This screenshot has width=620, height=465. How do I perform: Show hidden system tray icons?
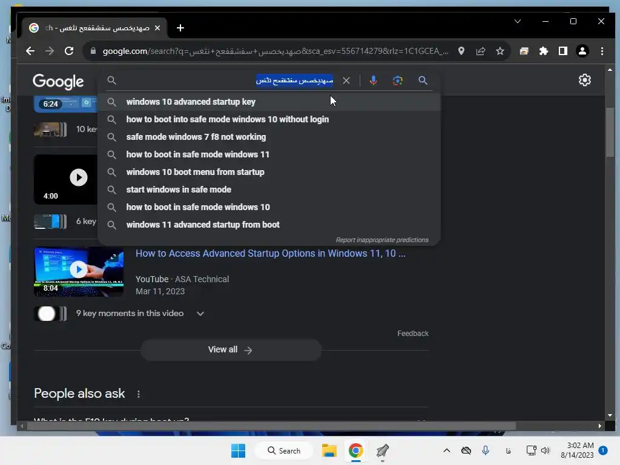(x=447, y=450)
